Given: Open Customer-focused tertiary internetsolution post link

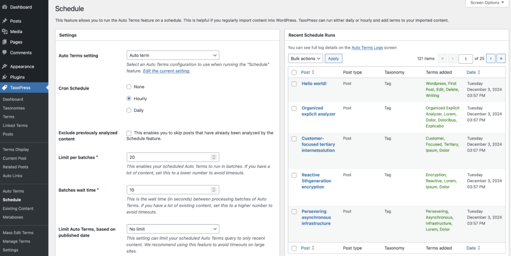Looking at the screenshot, I should pyautogui.click(x=318, y=144).
